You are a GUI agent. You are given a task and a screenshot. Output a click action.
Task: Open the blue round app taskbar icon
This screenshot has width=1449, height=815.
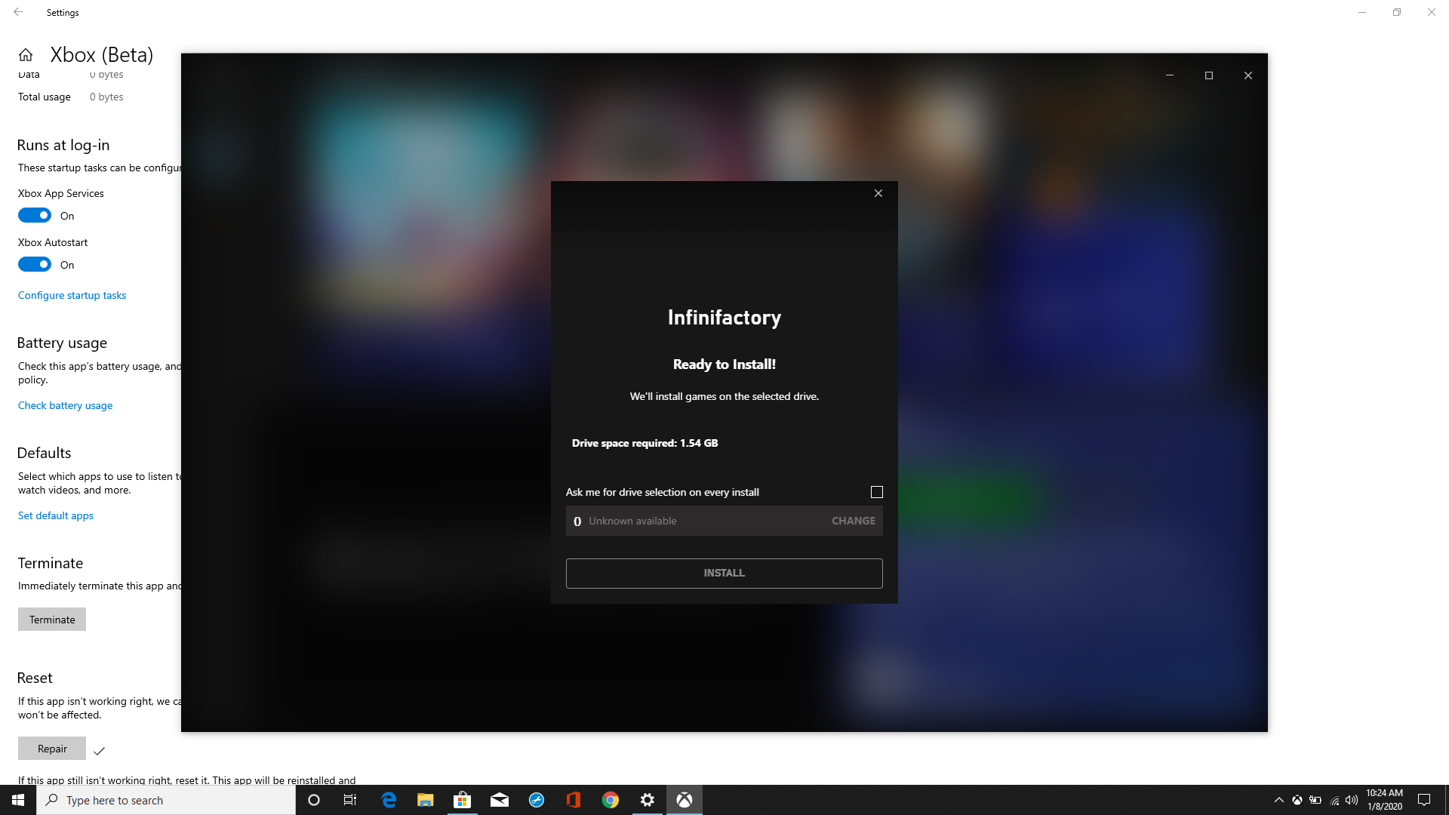537,800
